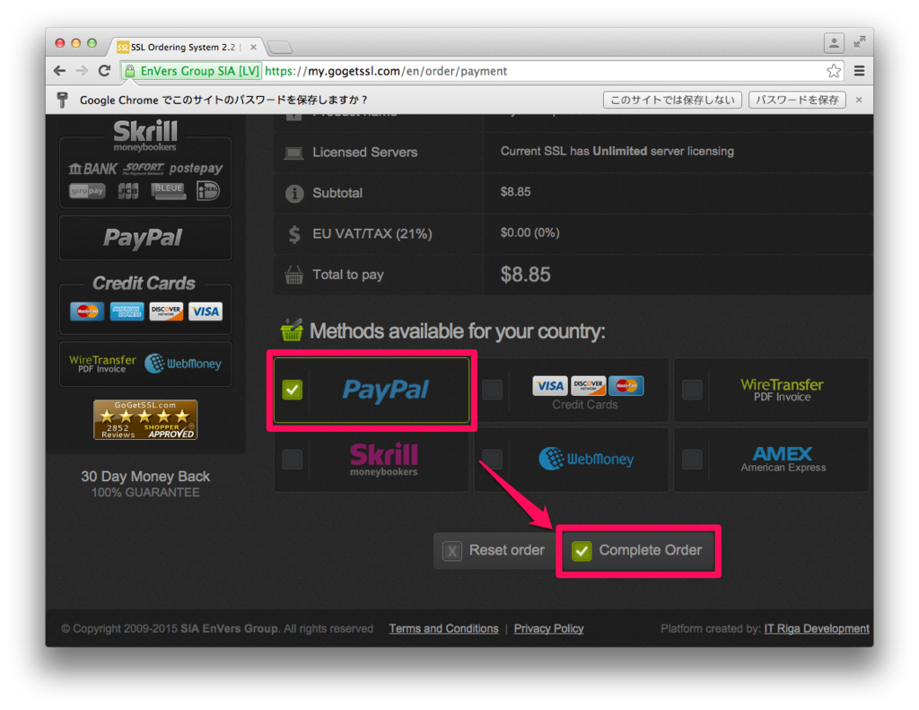The image size is (919, 710).
Task: Toggle the PayPal payment method checkbox
Action: click(x=293, y=390)
